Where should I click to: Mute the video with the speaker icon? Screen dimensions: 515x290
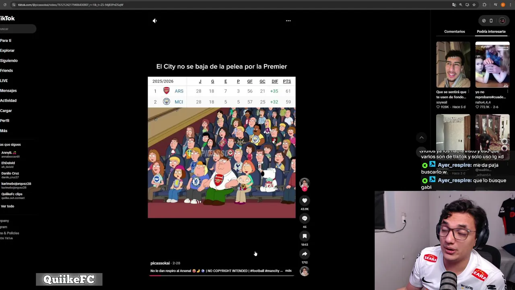155,21
